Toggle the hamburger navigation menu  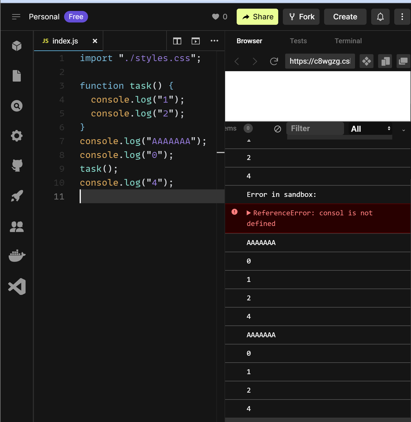[16, 17]
